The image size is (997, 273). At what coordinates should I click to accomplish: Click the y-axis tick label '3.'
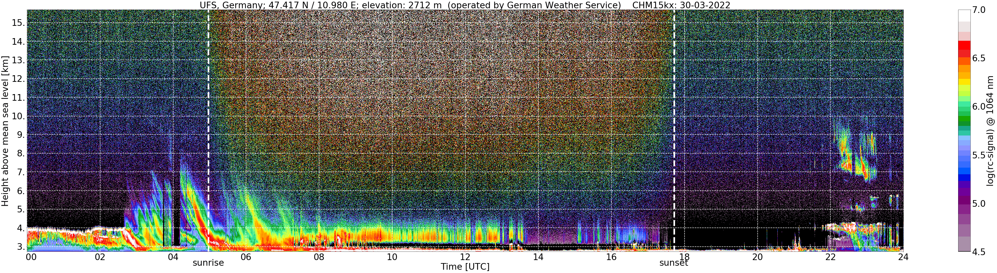[21, 246]
